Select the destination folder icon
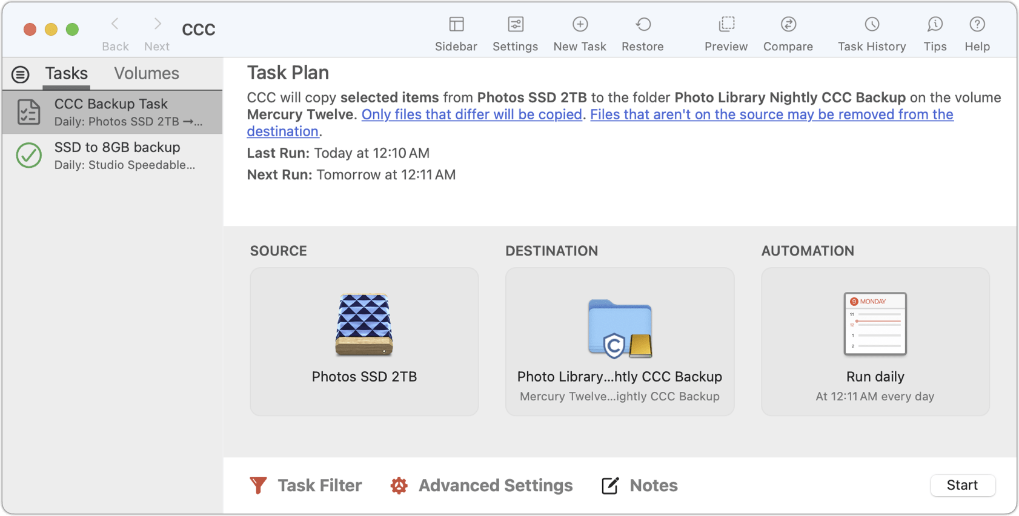Screen dimensions: 1019x516 tap(620, 328)
